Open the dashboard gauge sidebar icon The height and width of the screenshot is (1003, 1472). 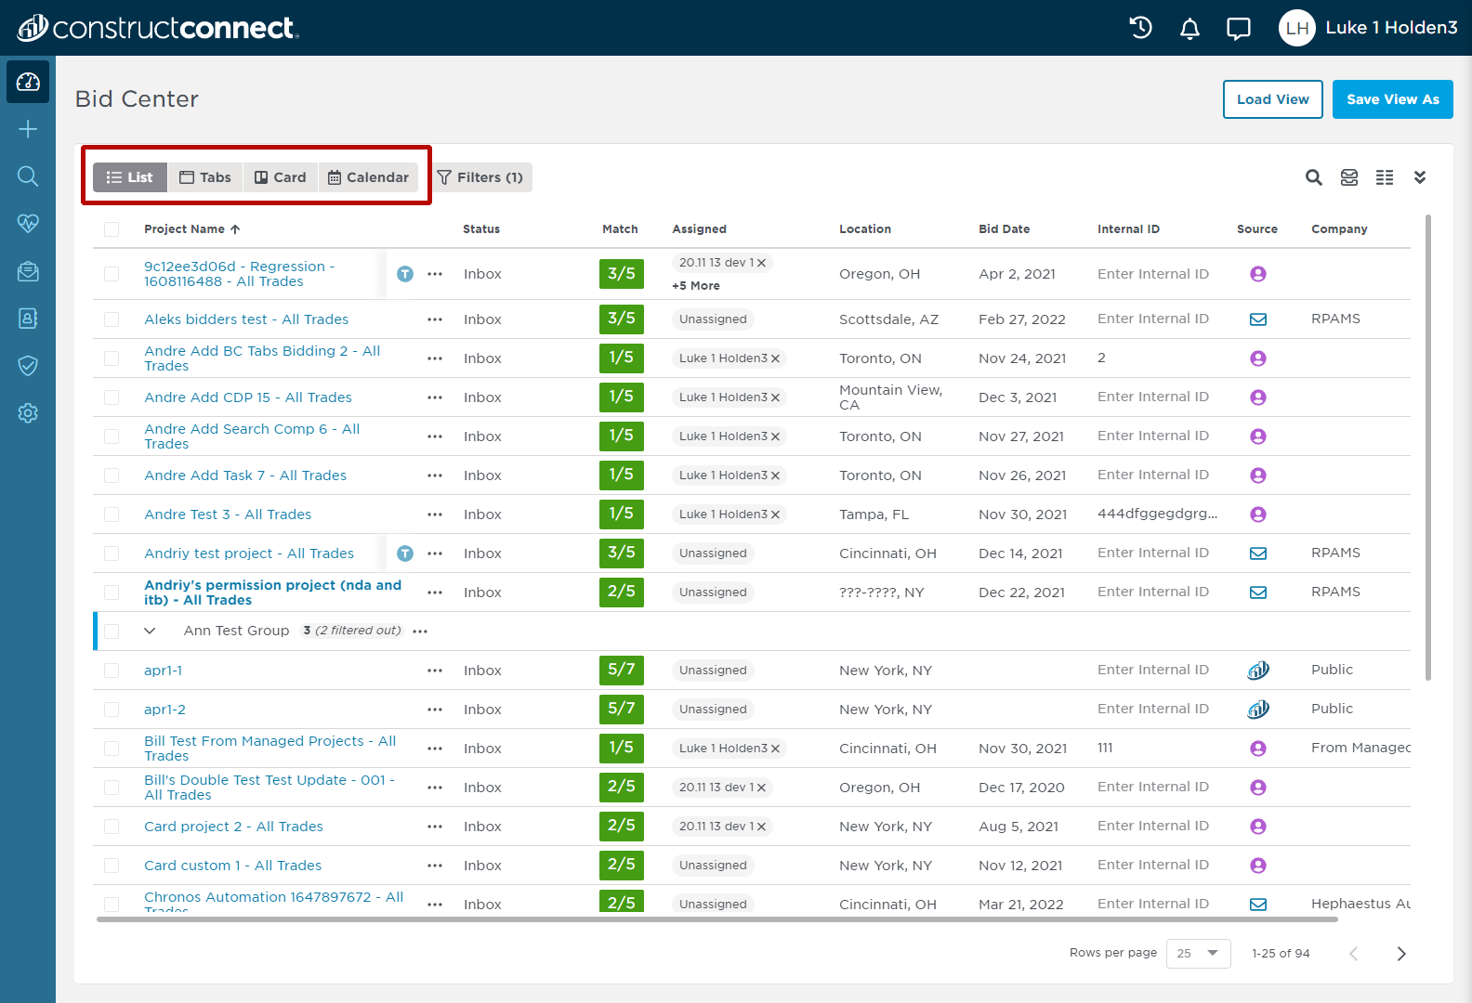point(28,82)
